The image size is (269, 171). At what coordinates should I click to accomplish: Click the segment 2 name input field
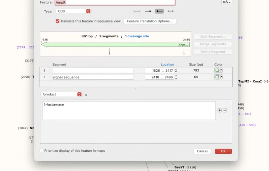click(93, 70)
